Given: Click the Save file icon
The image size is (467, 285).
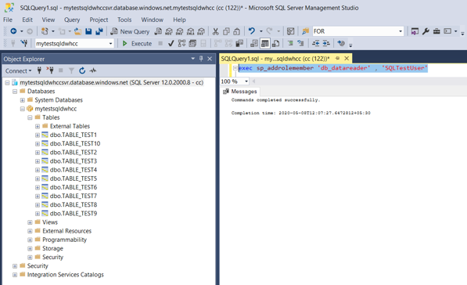Looking at the screenshot, I should 88,31.
